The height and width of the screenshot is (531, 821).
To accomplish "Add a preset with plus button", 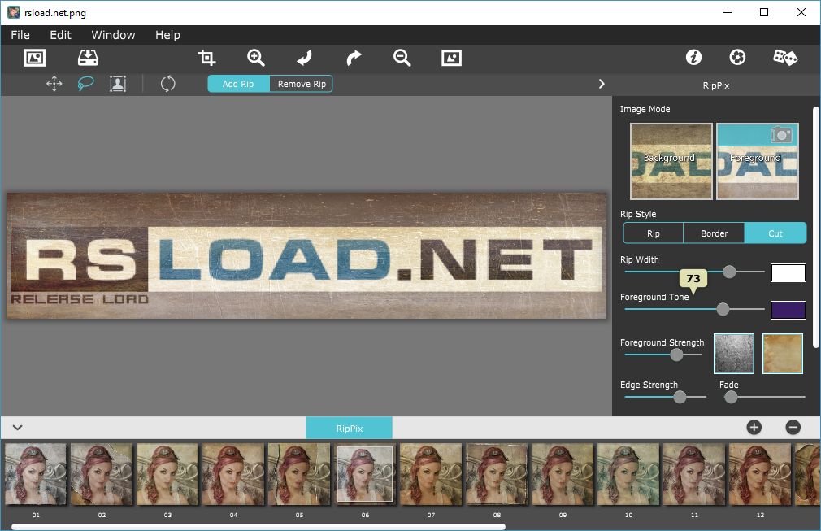I will [754, 428].
